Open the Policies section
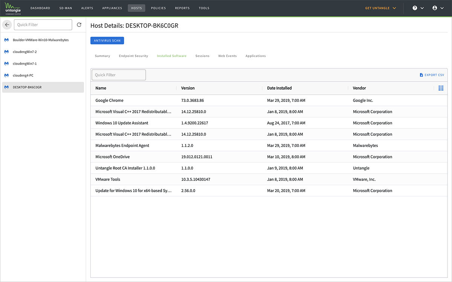Viewport: 452px width, 282px height. (x=158, y=8)
